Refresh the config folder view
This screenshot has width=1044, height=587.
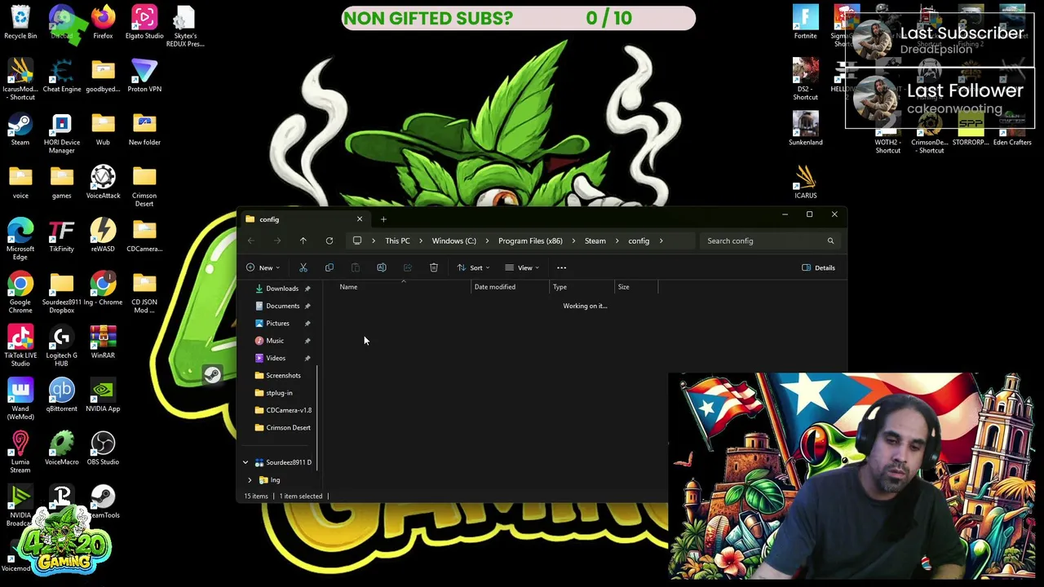point(330,241)
